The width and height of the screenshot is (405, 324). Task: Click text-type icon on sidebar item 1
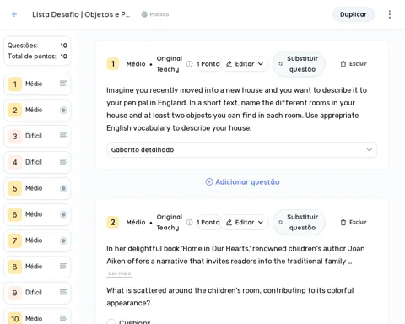(x=63, y=84)
